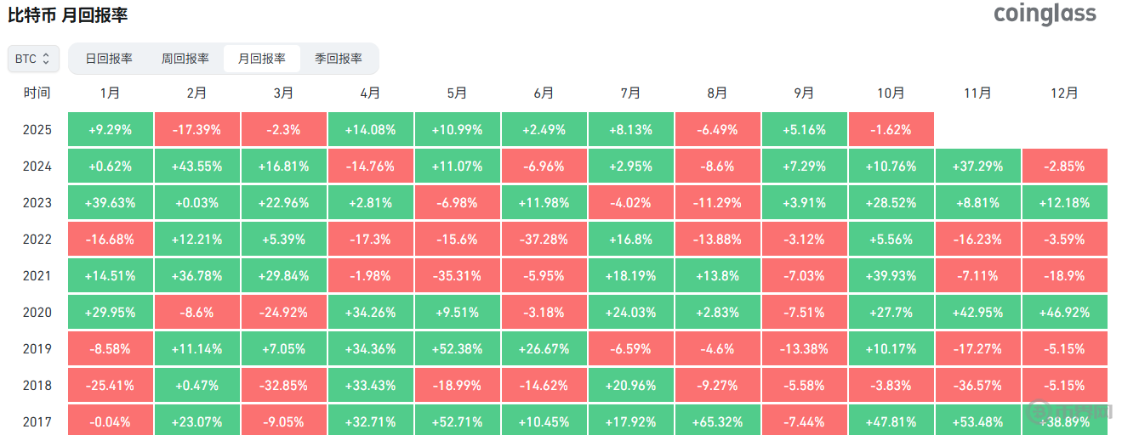This screenshot has width=1122, height=435.
Task: Click the 2018 November -36.57% cell
Action: (977, 386)
